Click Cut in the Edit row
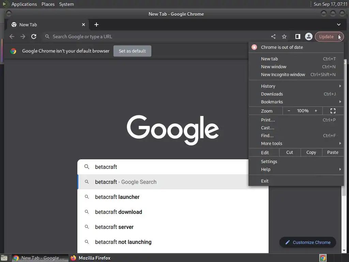Viewport: 349px width, 262px height. [x=290, y=152]
